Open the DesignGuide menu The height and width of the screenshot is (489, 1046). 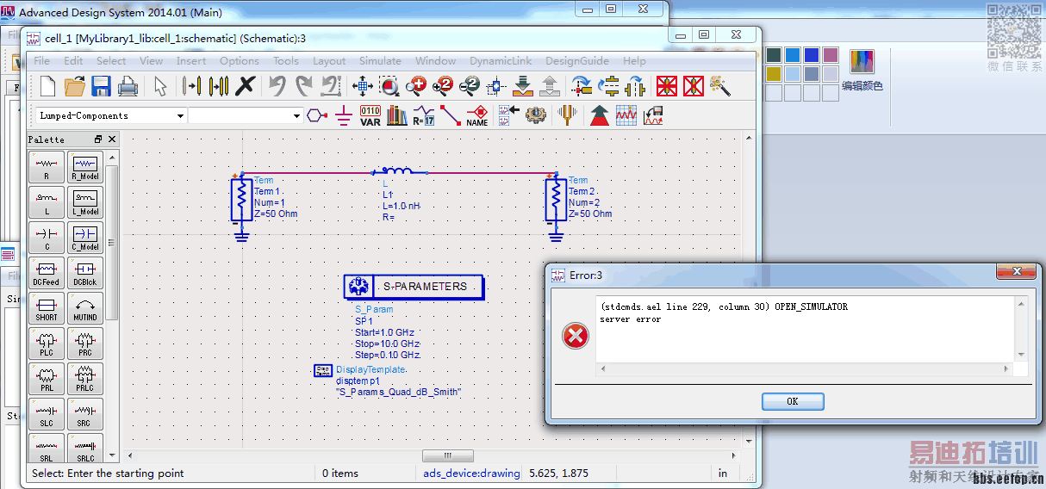click(x=577, y=61)
